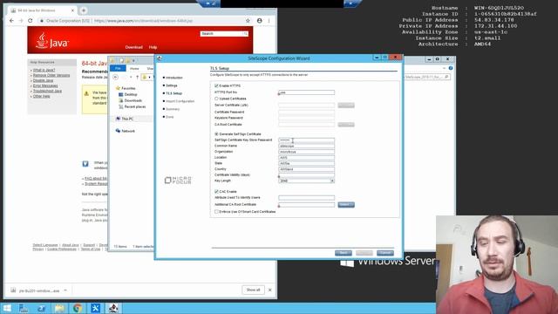558x314 pixels.
Task: Click File Explorer help question mark icon
Action: coord(451,68)
